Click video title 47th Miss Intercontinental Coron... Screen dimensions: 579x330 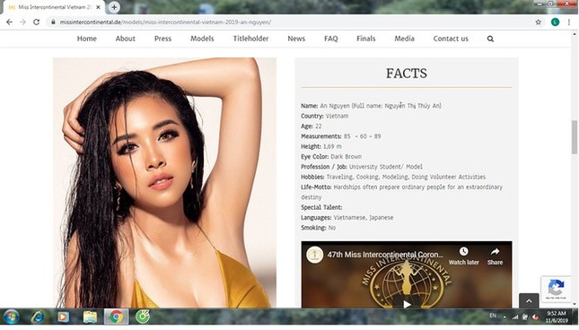point(385,255)
